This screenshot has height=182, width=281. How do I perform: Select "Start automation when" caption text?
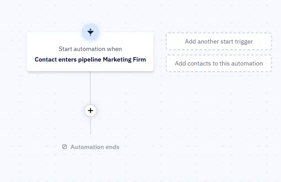[90, 49]
